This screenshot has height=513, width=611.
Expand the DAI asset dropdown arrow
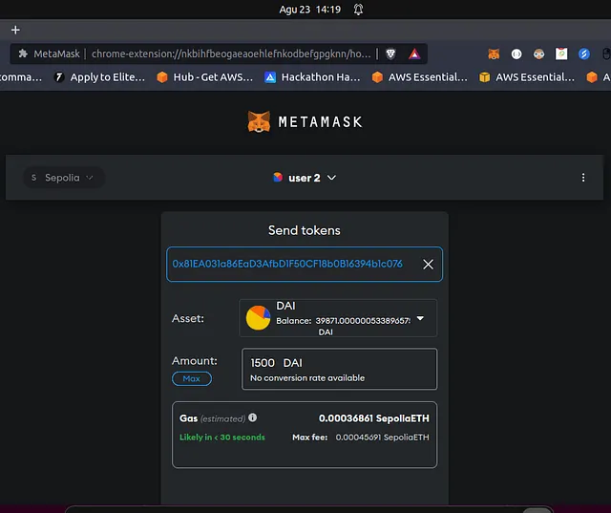coord(420,317)
